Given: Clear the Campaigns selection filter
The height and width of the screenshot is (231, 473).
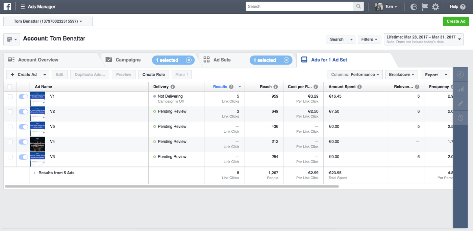Looking at the screenshot, I should pos(189,60).
